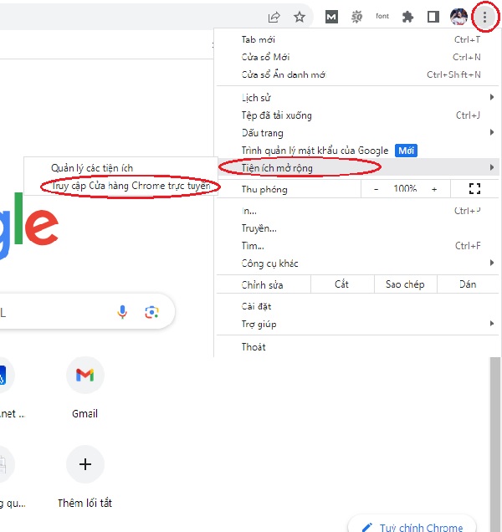Open the three-dot Chrome menu
Screen dimensions: 502x532
tap(484, 17)
